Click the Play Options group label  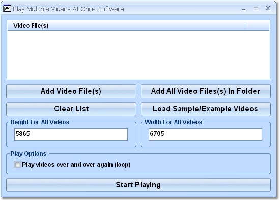coord(28,154)
